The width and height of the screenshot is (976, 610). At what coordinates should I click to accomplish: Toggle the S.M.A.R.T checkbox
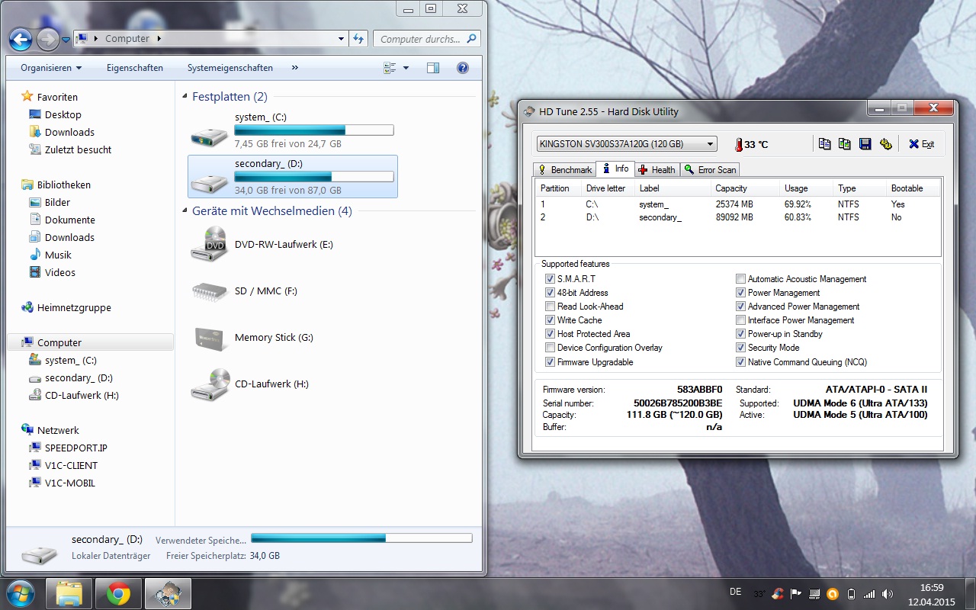[550, 279]
